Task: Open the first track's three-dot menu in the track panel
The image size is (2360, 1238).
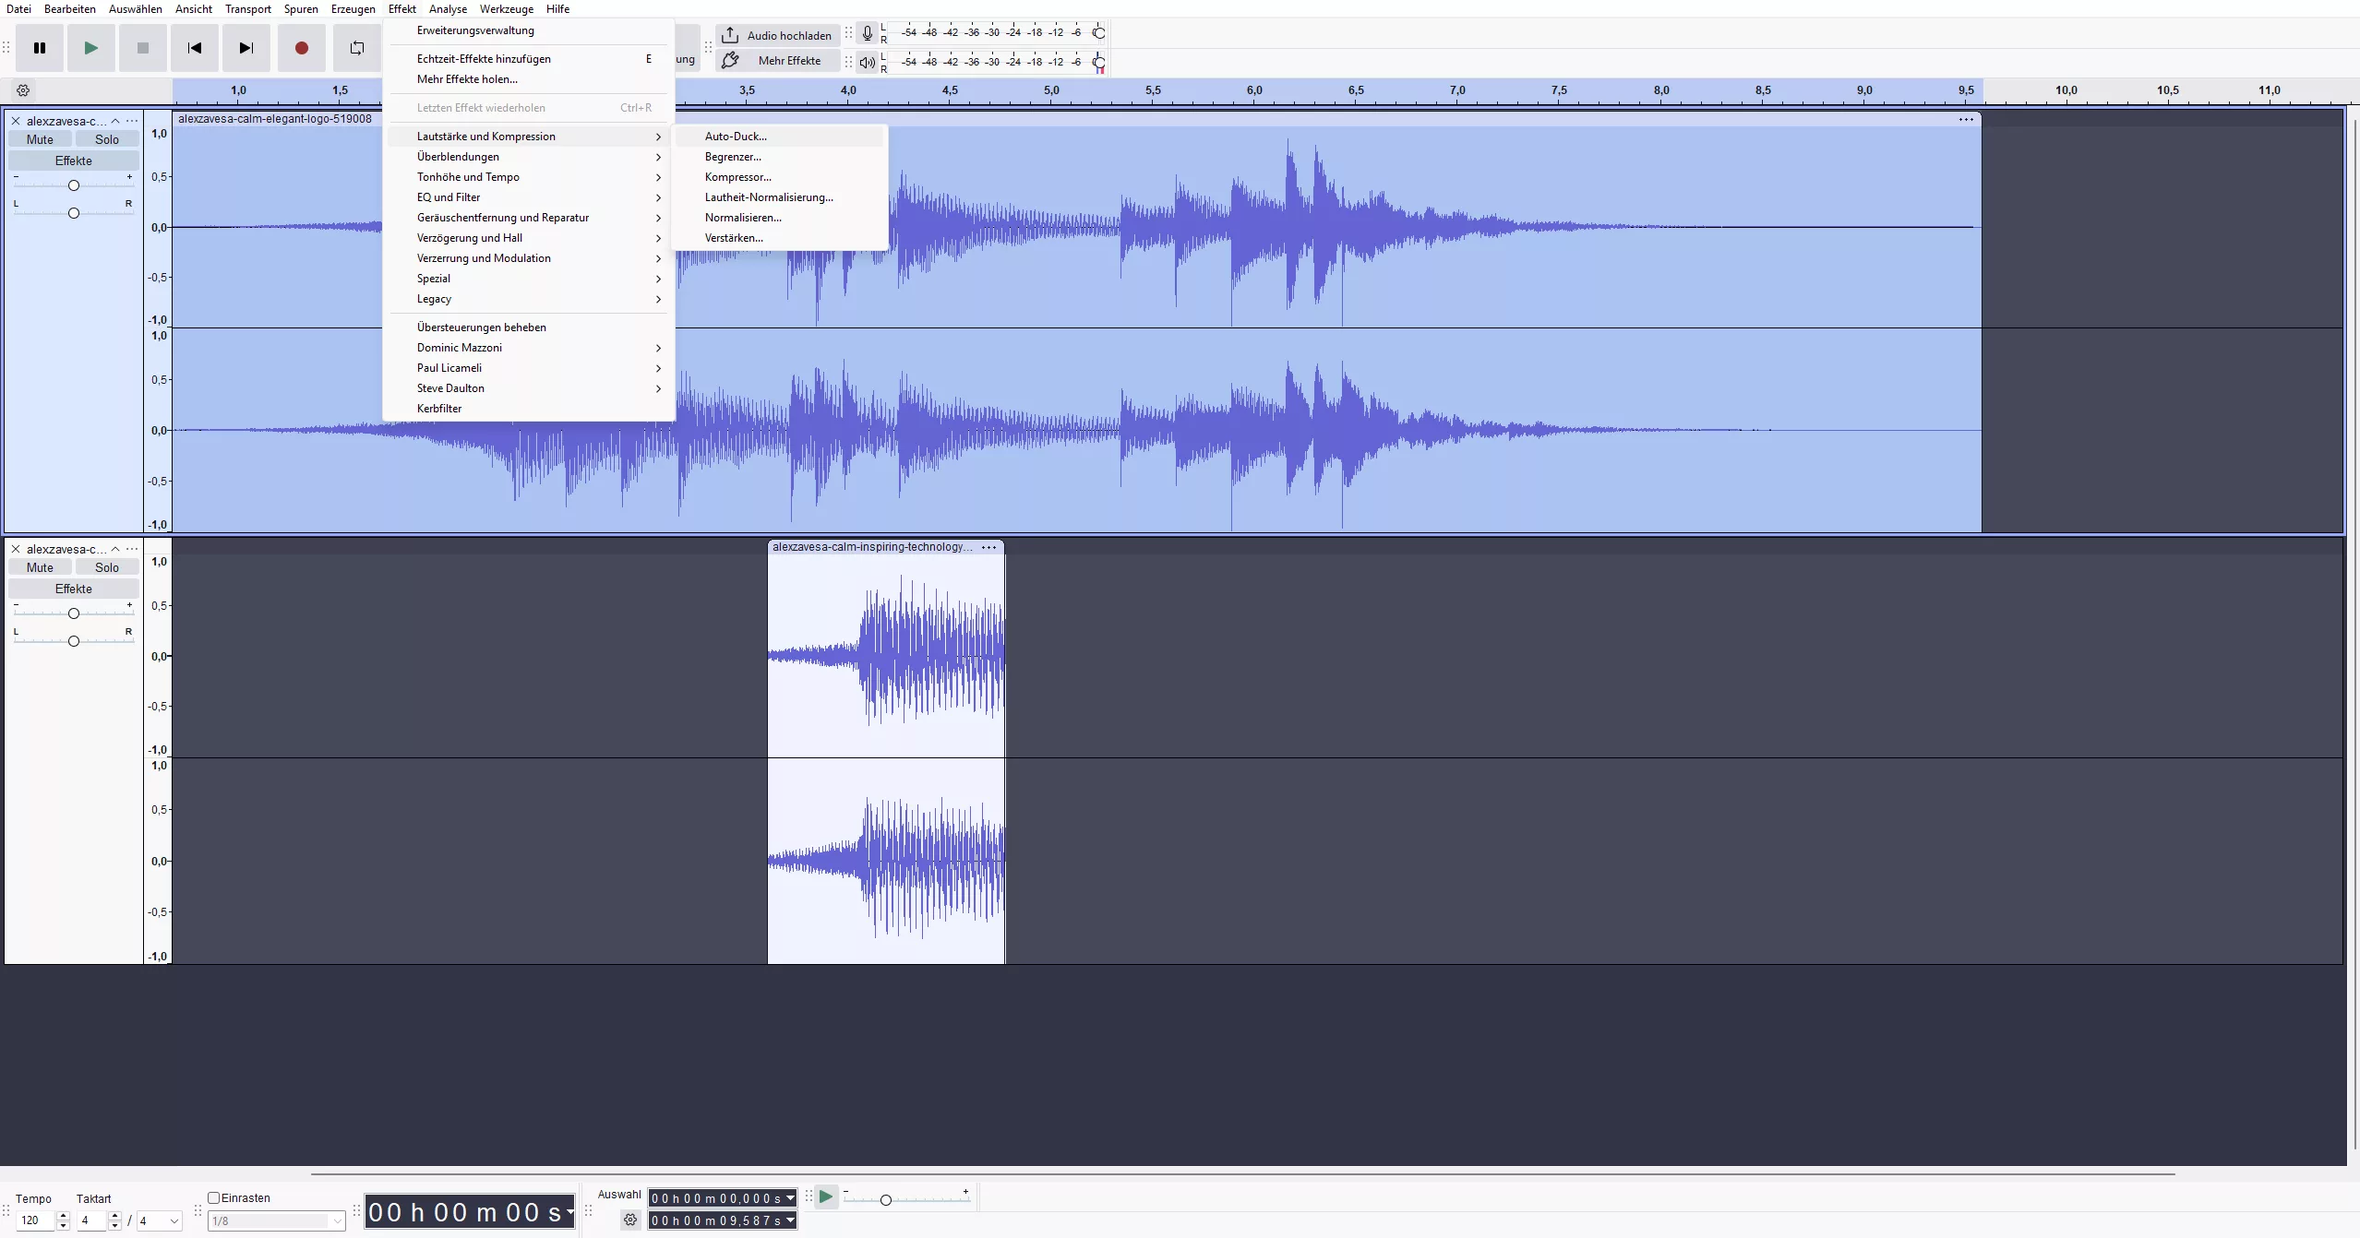Action: 132,121
